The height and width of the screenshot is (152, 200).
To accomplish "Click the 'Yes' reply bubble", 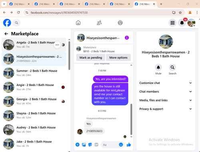I will (88, 124).
